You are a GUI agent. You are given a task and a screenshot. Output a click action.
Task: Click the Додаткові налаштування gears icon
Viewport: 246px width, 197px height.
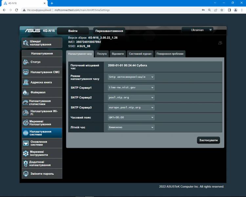(26, 164)
